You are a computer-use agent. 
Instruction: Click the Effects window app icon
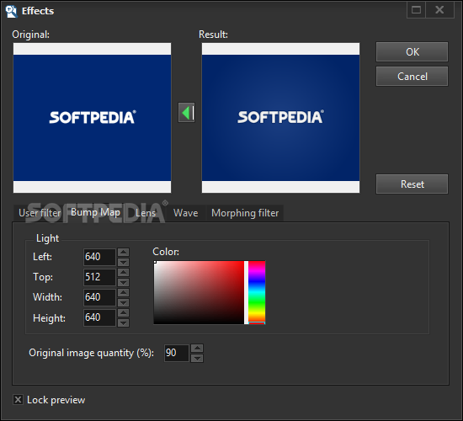11,12
